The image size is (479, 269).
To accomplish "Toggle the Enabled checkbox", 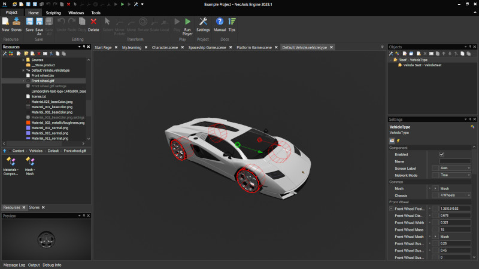I will [x=442, y=154].
